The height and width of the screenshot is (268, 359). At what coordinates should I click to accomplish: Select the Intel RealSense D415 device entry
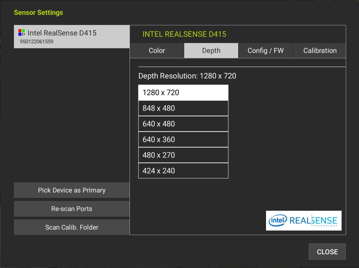[x=72, y=36]
